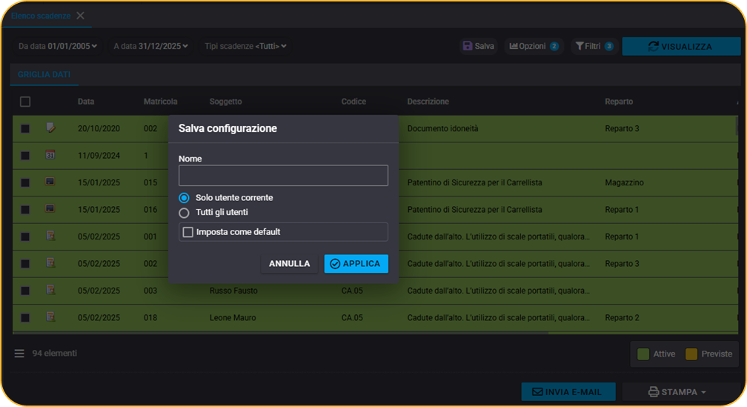The image size is (747, 407).
Task: Sort by the Soggetto column header
Action: pos(225,102)
